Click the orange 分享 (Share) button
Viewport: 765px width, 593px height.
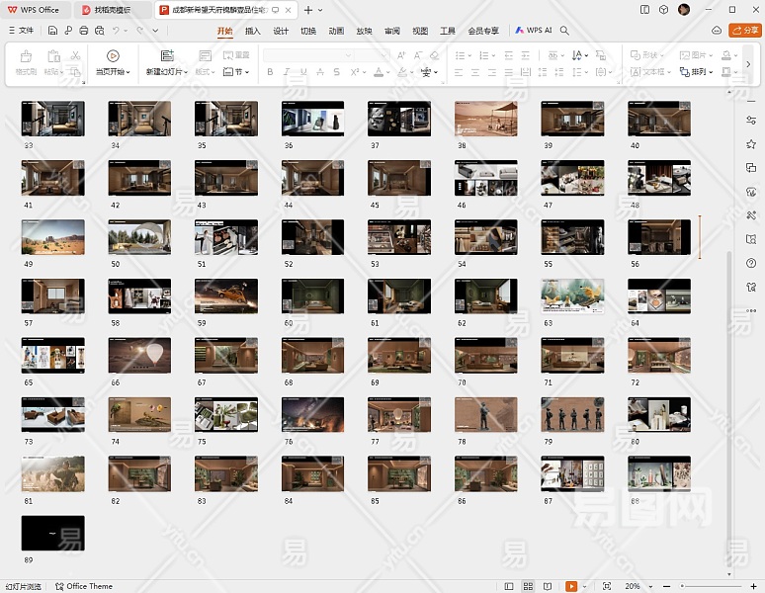pyautogui.click(x=744, y=31)
